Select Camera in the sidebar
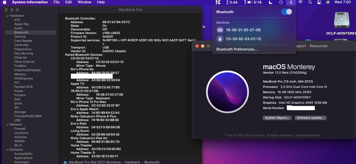 click(20, 37)
